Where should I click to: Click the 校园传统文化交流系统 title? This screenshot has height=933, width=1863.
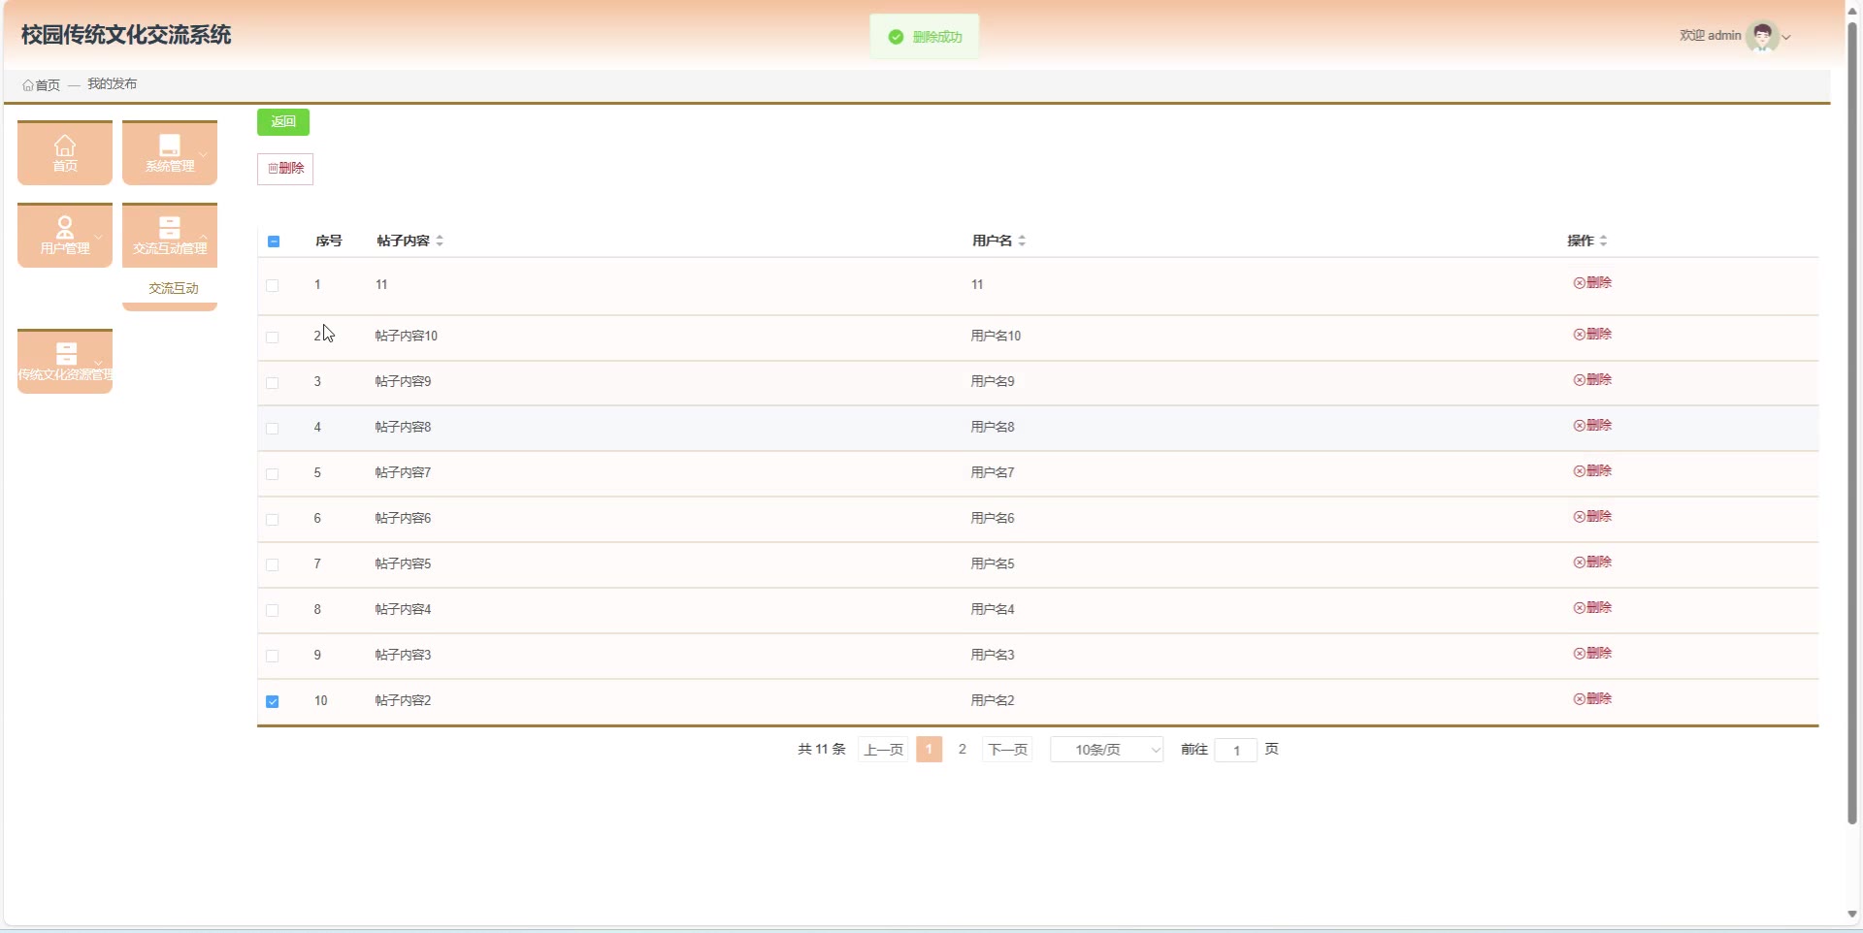[x=126, y=36]
